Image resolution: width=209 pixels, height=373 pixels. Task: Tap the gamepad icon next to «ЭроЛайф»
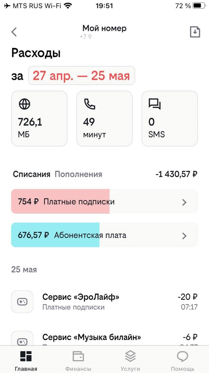[22, 302]
